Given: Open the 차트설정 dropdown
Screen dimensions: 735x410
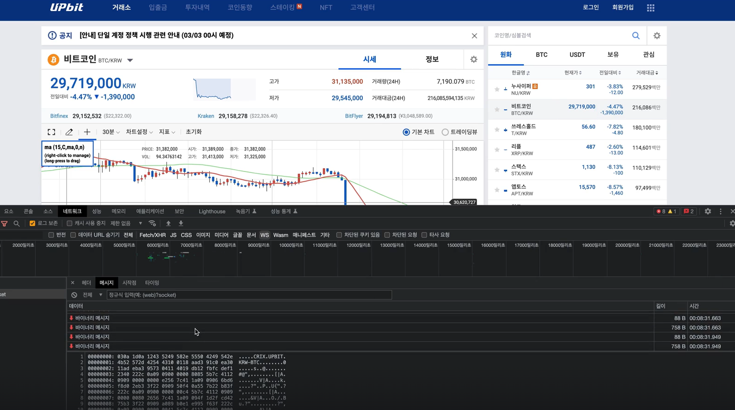Looking at the screenshot, I should (x=139, y=132).
